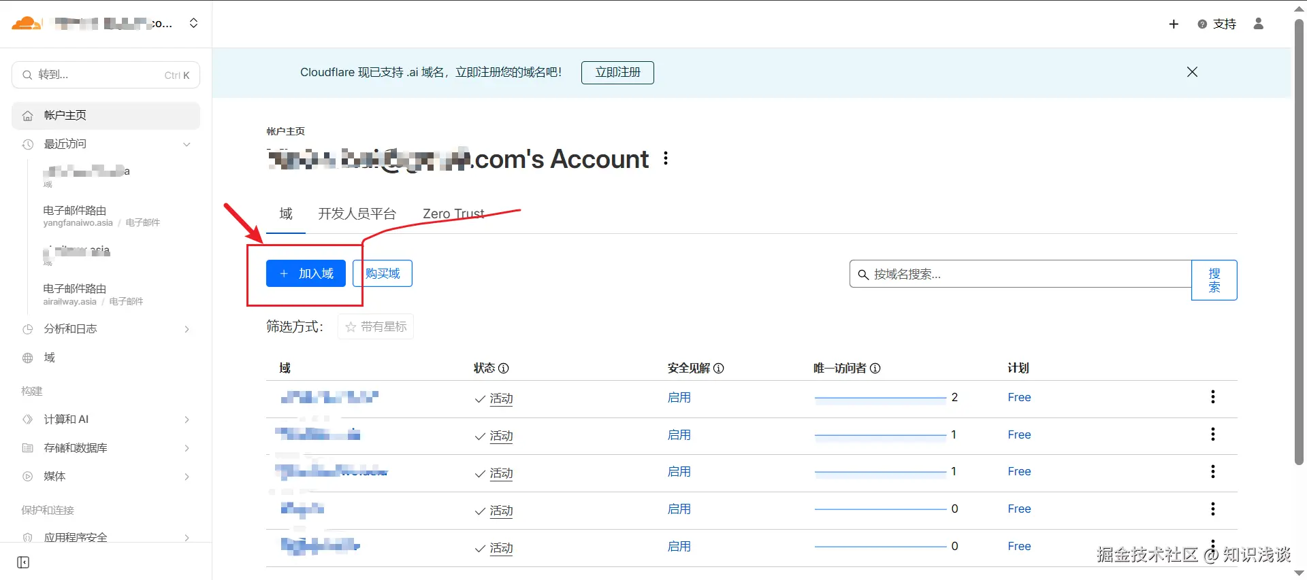Click the 搜索 search button
The width and height of the screenshot is (1307, 580).
point(1214,280)
